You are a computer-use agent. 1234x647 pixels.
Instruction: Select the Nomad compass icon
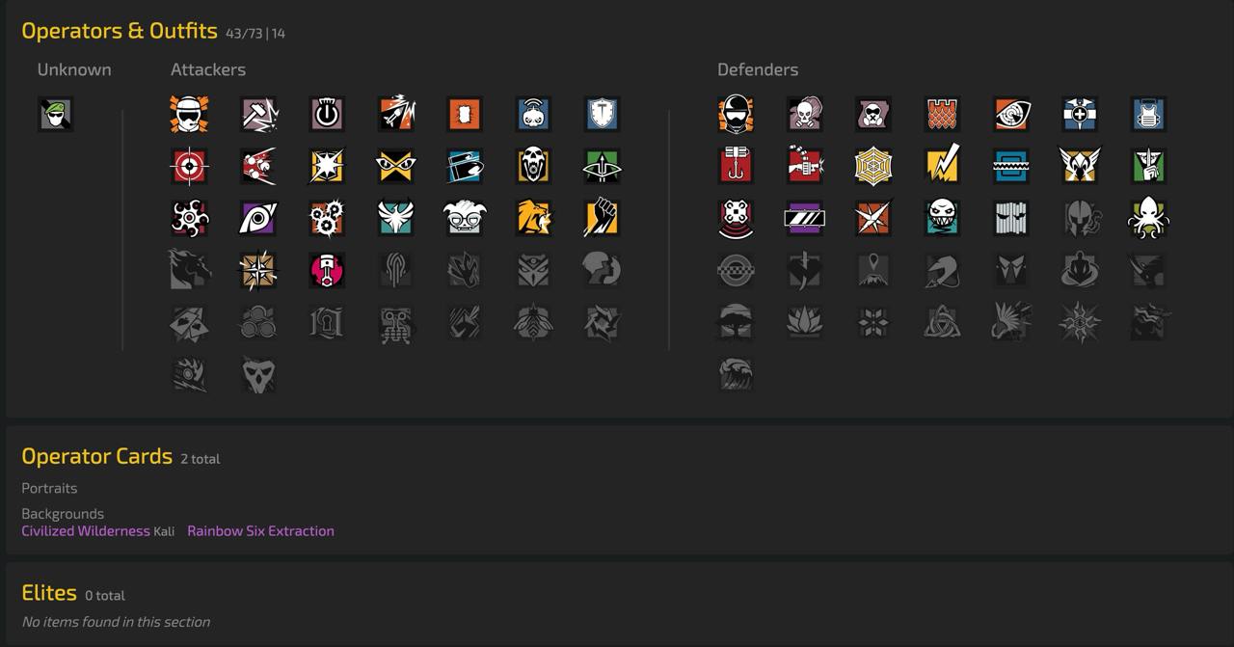tap(258, 270)
